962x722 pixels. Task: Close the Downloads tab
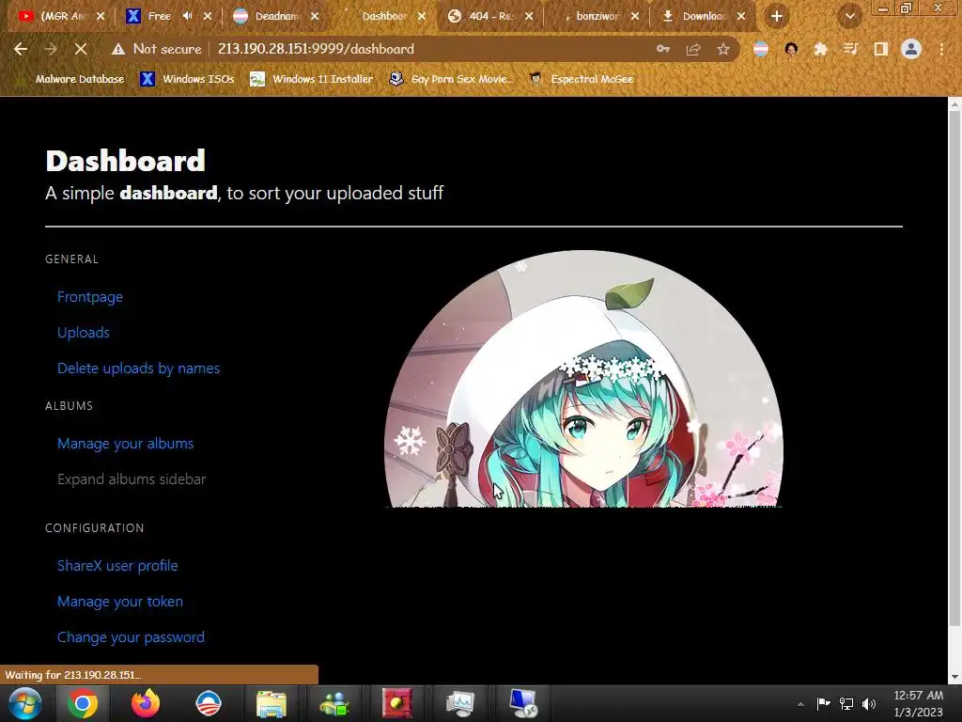(x=741, y=17)
